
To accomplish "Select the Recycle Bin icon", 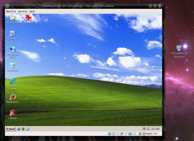I will pos(13,67).
